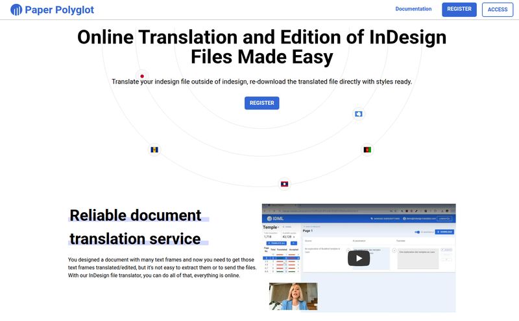Viewport: 519px width, 321px height.
Task: Play the demo video
Action: [x=359, y=258]
